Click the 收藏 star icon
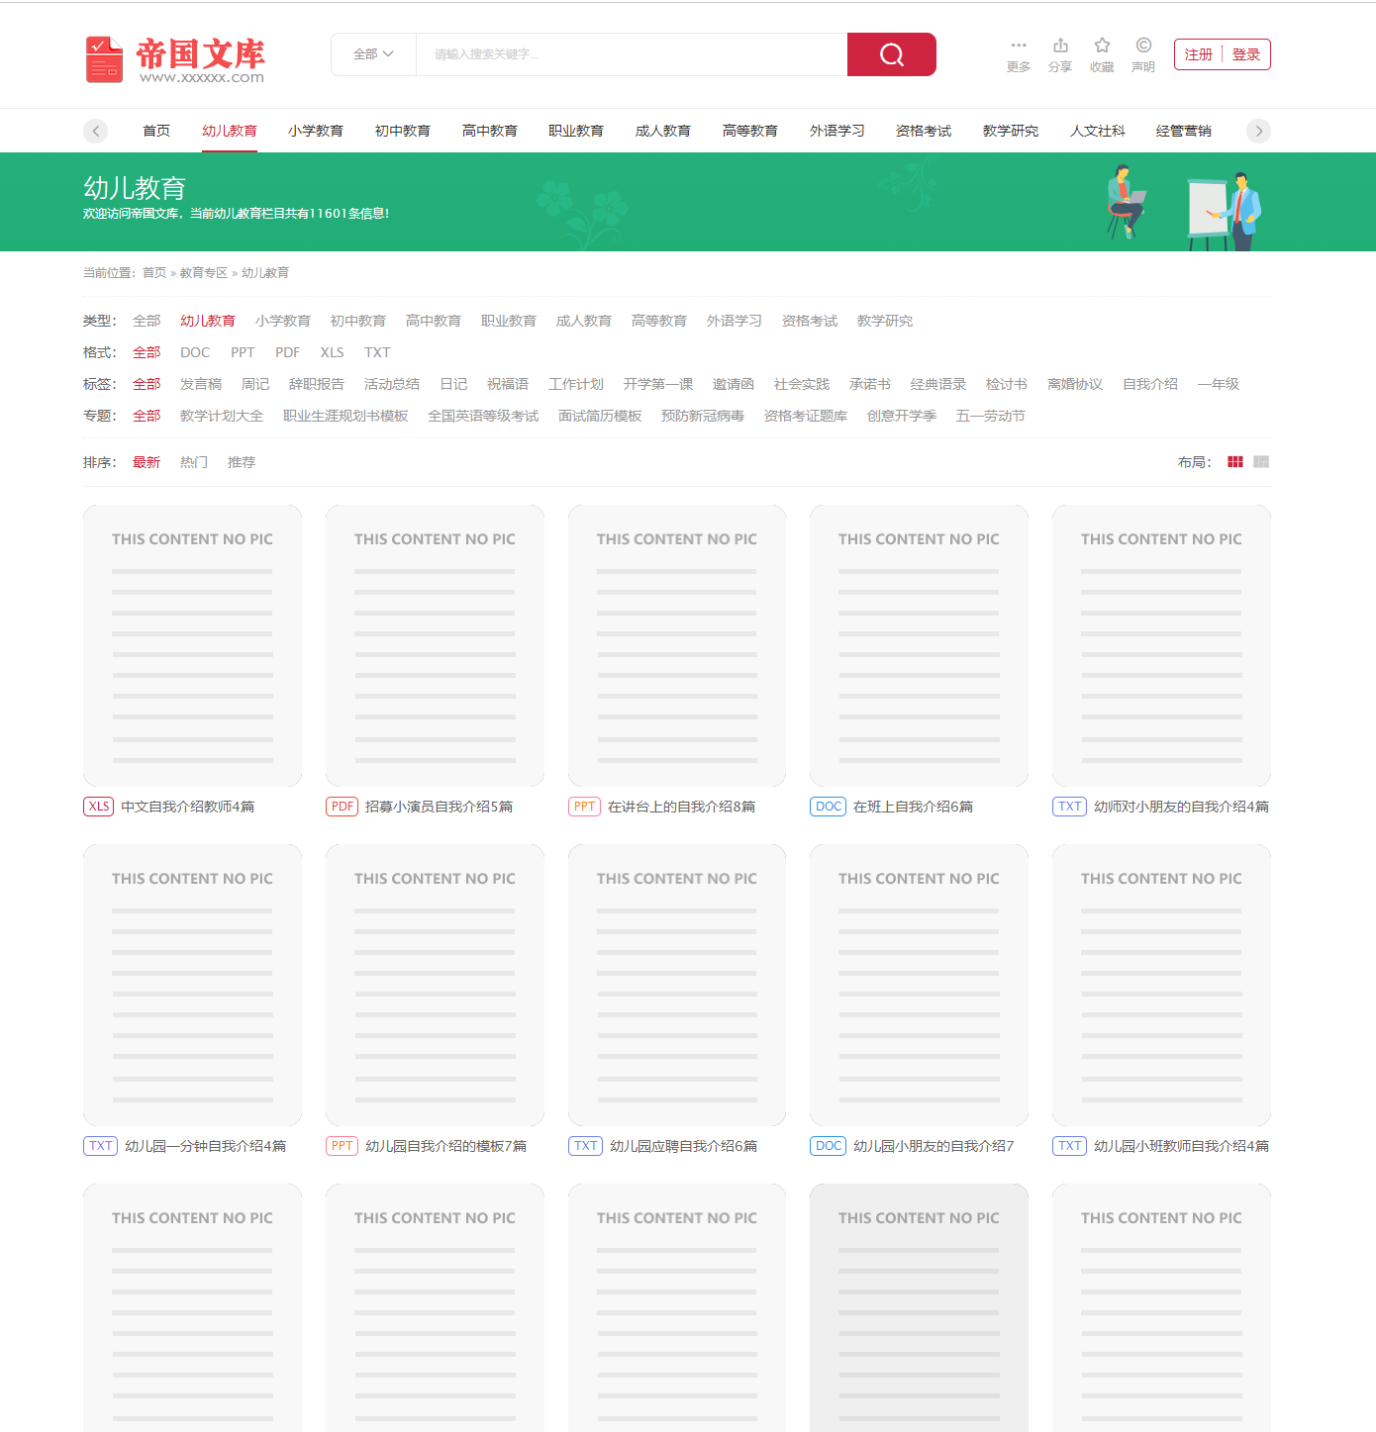The height and width of the screenshot is (1432, 1376). pos(1102,46)
